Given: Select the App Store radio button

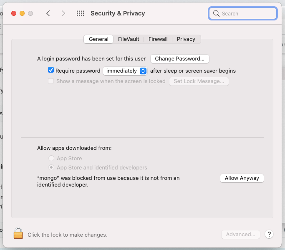Looking at the screenshot, I should pos(51,158).
